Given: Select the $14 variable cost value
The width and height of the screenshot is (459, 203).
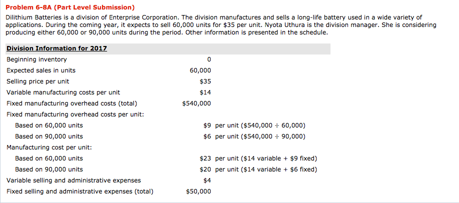Looking at the screenshot, I should tap(205, 92).
